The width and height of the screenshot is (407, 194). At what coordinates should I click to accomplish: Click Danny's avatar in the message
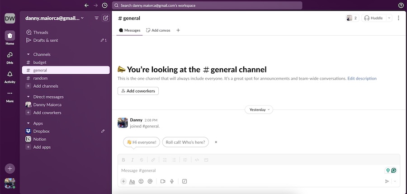123,123
